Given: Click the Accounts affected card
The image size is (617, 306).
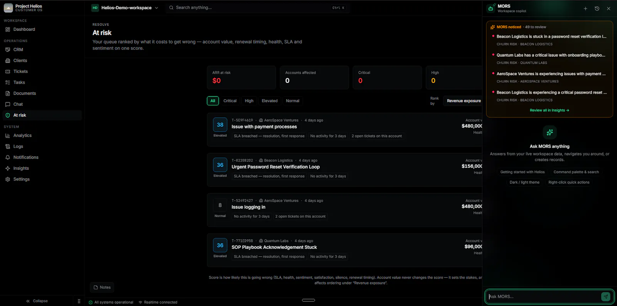Looking at the screenshot, I should [x=314, y=78].
